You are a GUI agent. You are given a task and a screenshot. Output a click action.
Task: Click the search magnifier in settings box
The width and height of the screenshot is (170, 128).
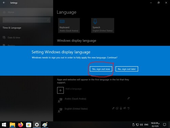tap(48, 20)
